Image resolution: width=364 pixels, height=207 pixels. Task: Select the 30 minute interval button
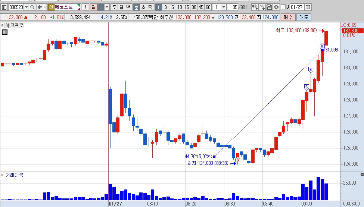pos(194,7)
